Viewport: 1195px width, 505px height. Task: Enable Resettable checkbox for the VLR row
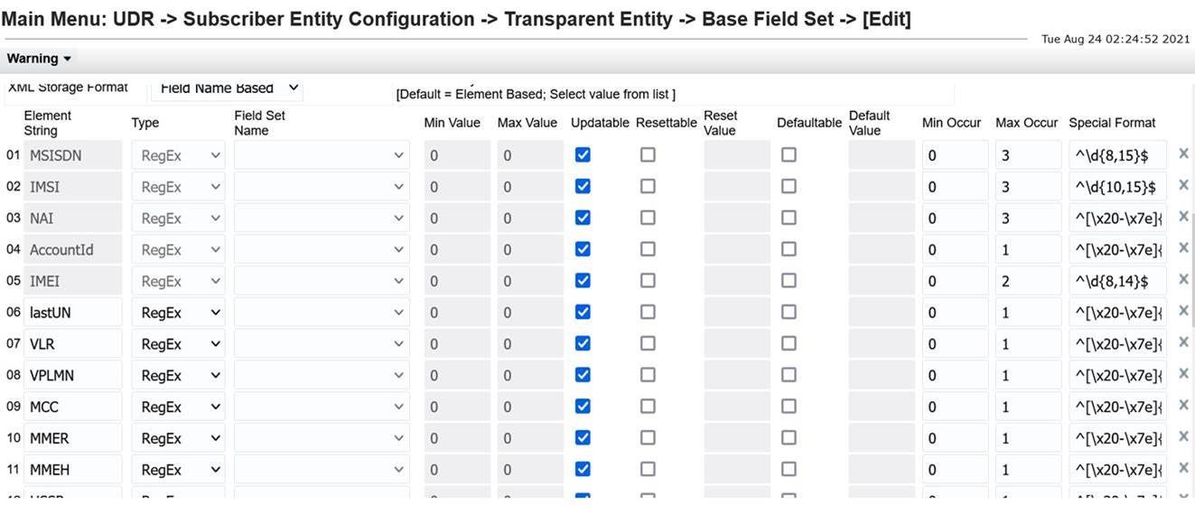coord(648,343)
